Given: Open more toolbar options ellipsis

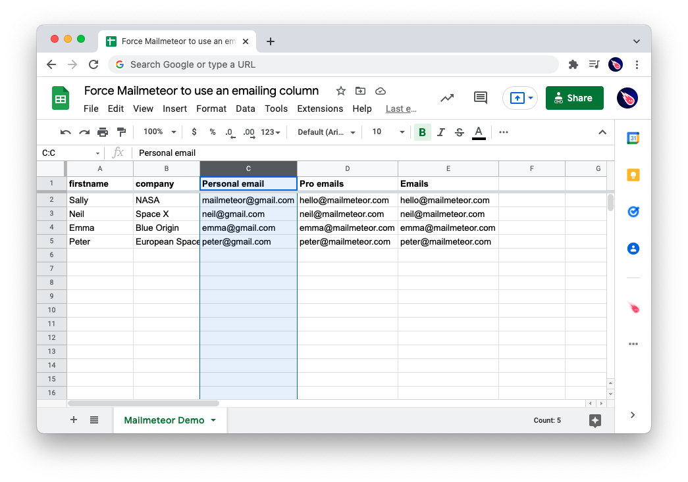Looking at the screenshot, I should click(503, 132).
